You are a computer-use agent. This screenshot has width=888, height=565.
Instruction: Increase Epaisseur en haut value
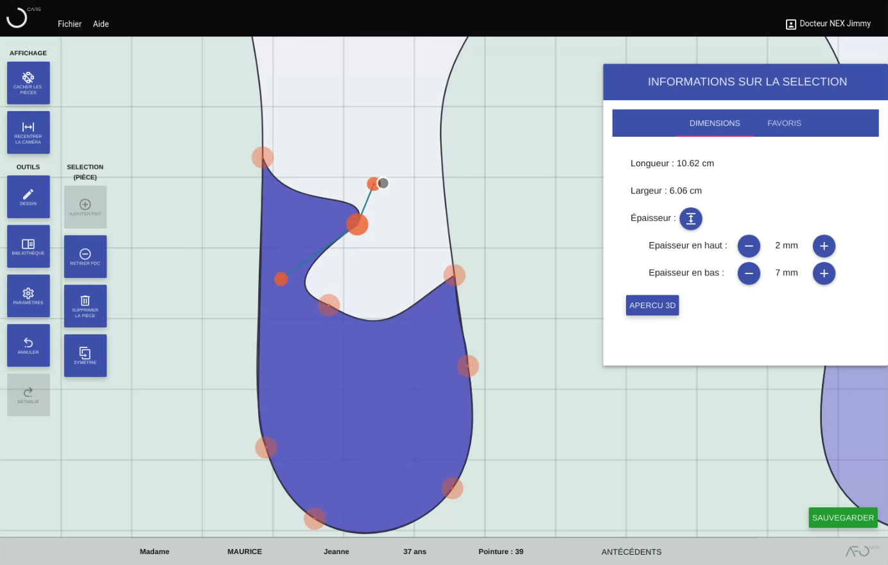[x=824, y=246]
